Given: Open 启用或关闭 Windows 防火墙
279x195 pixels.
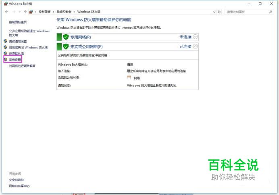Looking at the screenshot, I should pos(28,47).
